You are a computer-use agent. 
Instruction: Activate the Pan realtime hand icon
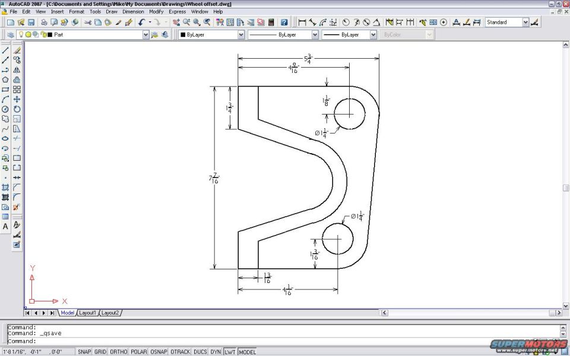176,22
